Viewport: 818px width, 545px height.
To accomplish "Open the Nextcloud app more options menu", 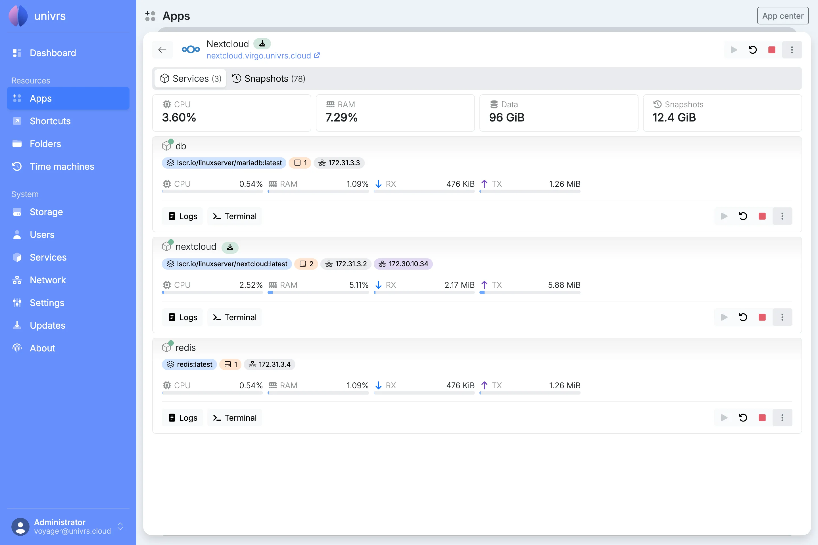I will point(792,50).
